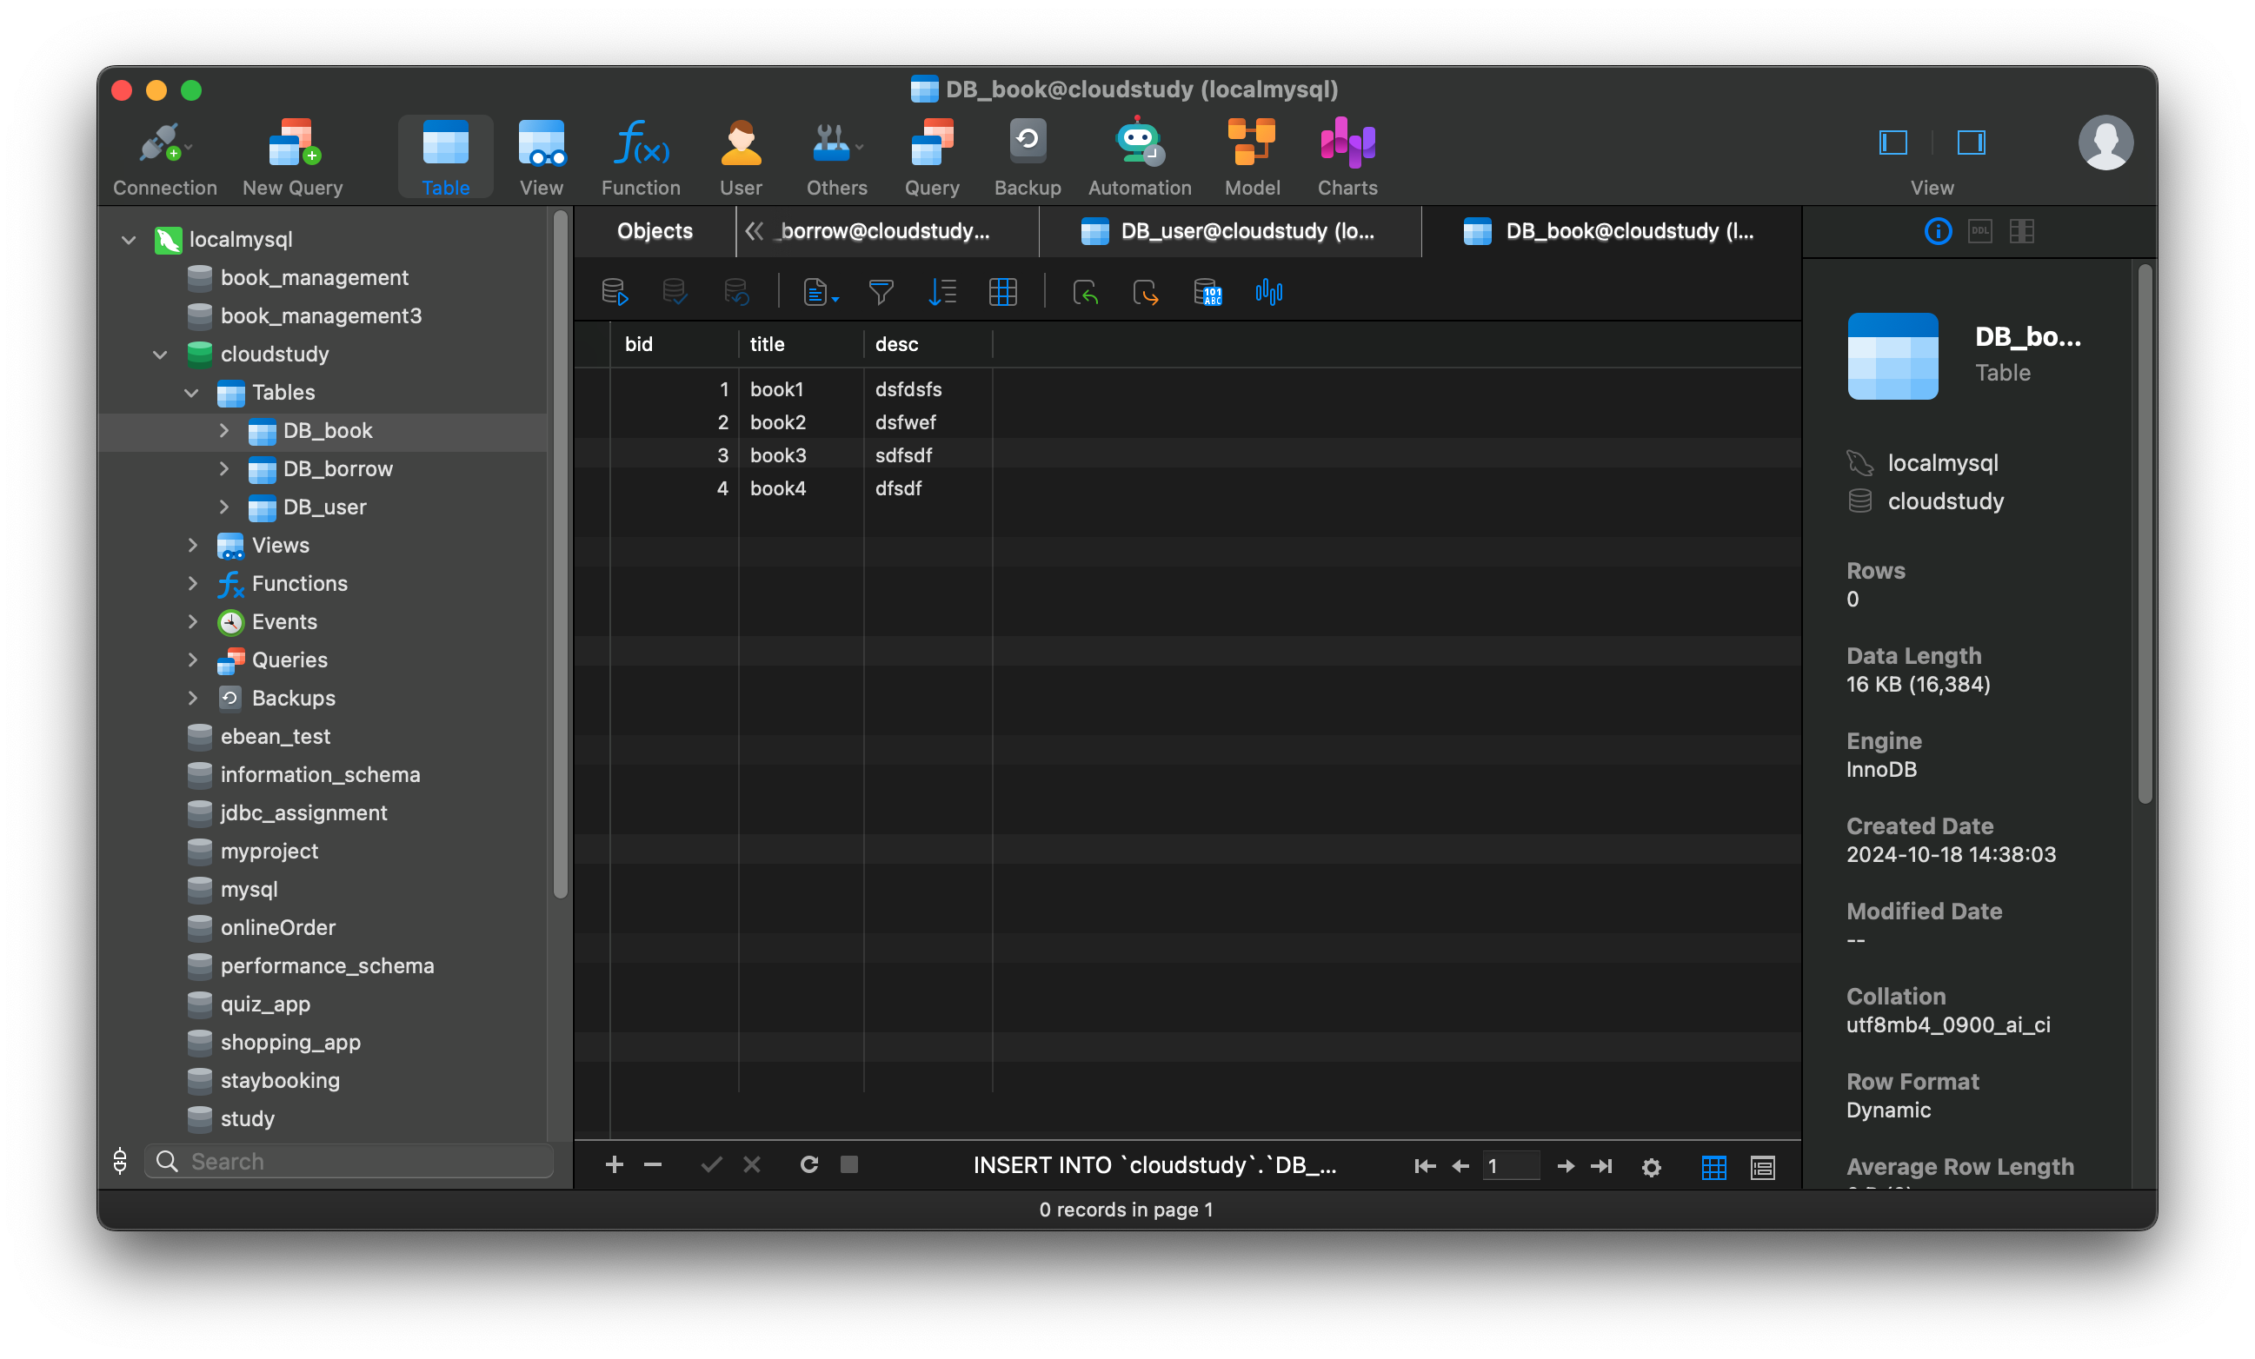Click the sort icon above the grid
Viewport: 2255px width, 1359px height.
pos(941,292)
